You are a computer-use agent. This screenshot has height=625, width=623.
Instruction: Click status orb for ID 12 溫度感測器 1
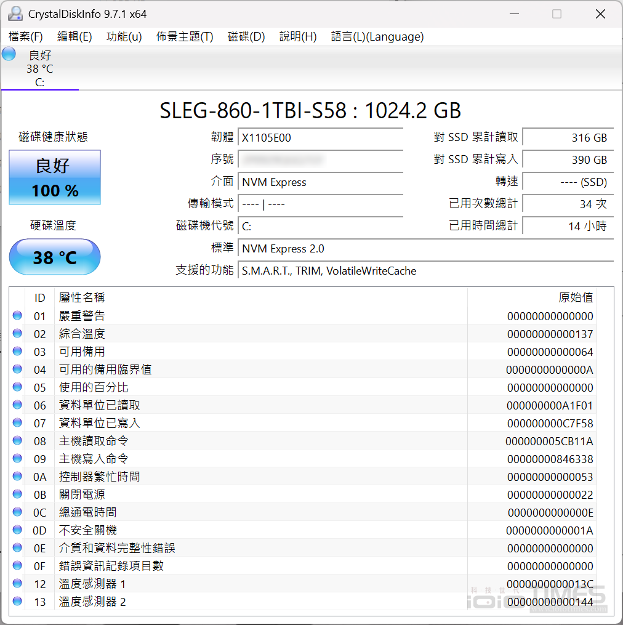point(17,584)
